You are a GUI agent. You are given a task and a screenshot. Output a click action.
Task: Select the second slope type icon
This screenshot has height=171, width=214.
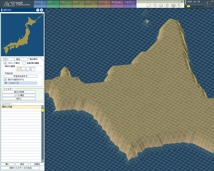click(23, 69)
